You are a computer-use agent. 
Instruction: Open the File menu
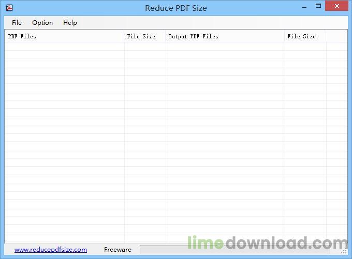click(x=17, y=23)
